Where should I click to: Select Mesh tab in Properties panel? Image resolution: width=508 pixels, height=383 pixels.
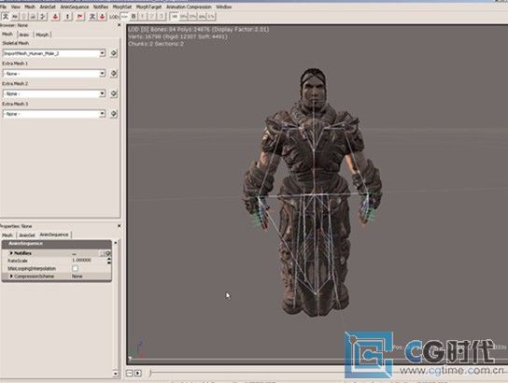point(7,234)
